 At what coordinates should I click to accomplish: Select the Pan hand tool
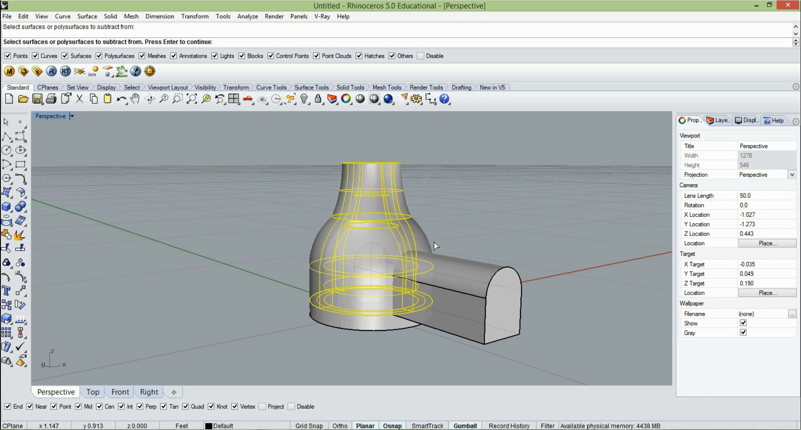pyautogui.click(x=135, y=99)
